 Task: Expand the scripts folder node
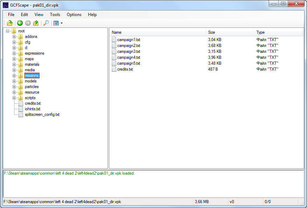click(x=14, y=98)
